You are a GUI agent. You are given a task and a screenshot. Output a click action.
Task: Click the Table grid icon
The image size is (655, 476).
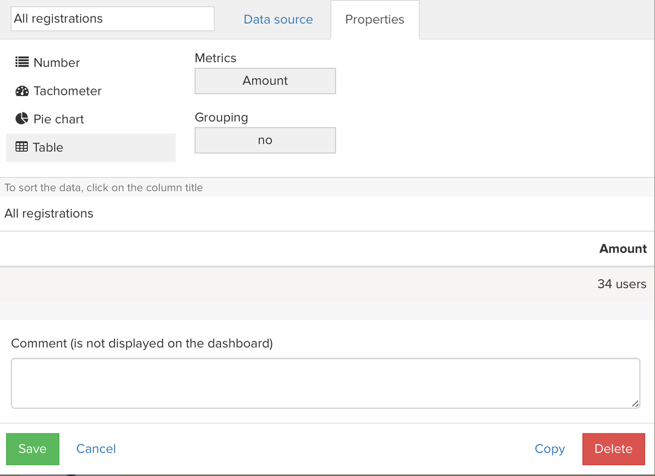click(21, 147)
